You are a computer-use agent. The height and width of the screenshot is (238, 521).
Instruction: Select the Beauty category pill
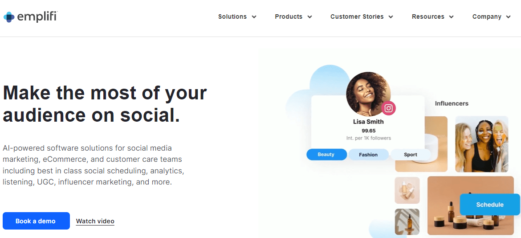326,155
